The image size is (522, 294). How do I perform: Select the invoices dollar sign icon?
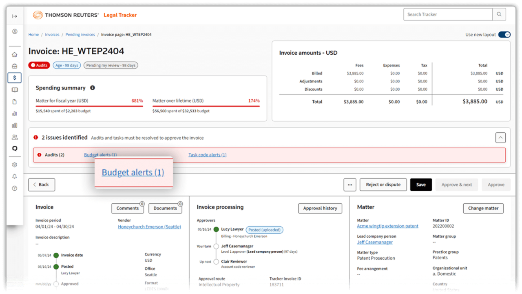[15, 78]
